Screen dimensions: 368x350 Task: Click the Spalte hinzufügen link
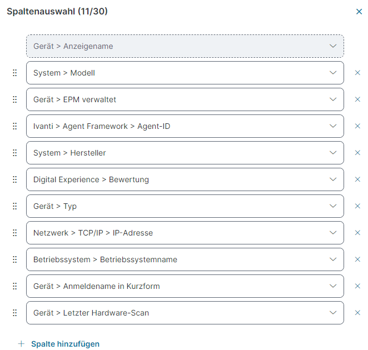pos(65,344)
